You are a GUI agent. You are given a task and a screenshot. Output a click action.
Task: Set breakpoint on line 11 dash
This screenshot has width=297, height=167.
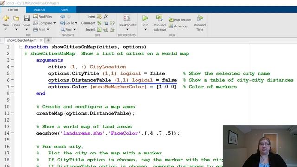pos(13,113)
